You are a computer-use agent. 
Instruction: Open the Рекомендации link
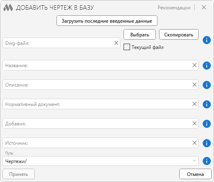pyautogui.click(x=174, y=8)
